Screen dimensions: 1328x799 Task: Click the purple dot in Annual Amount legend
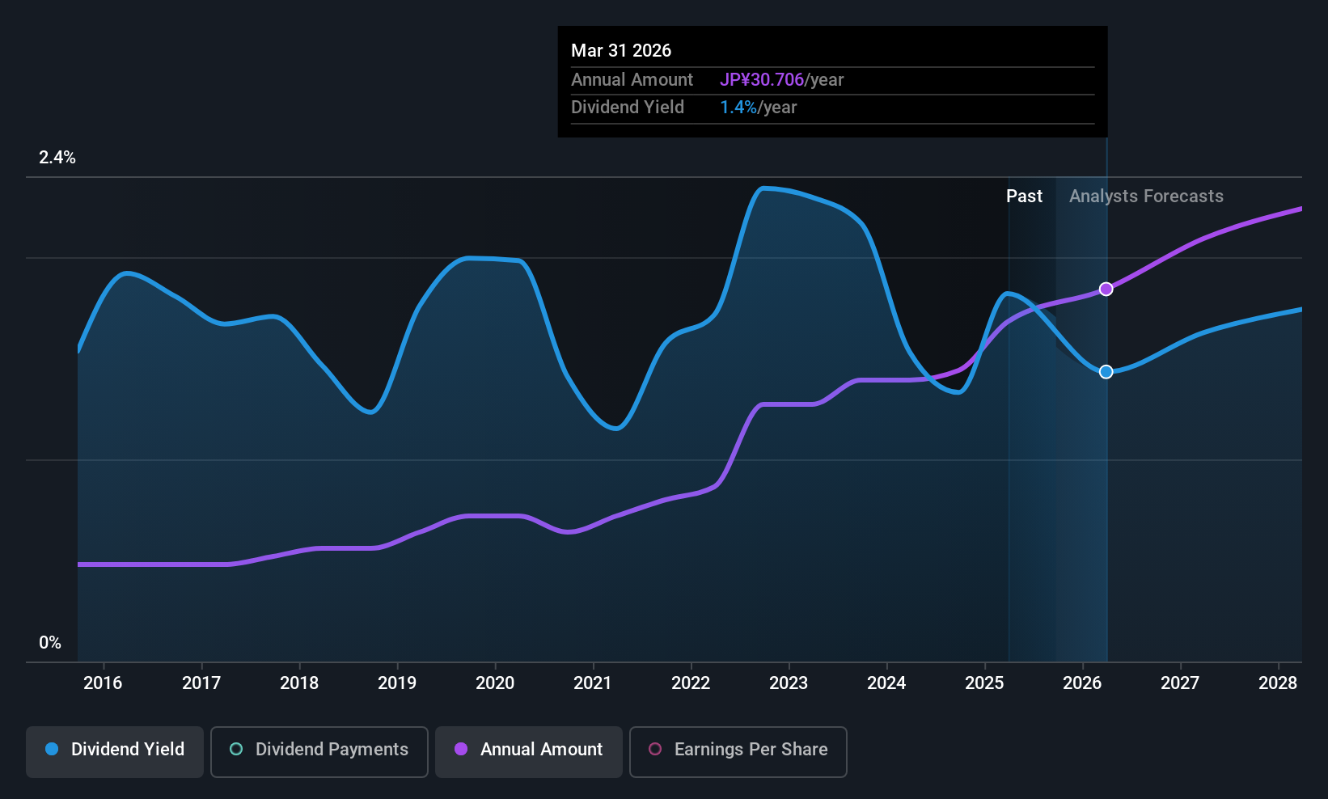[461, 750]
